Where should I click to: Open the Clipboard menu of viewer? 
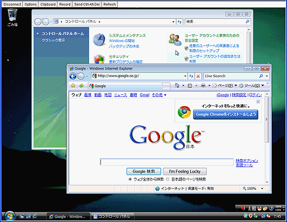tap(48, 4)
